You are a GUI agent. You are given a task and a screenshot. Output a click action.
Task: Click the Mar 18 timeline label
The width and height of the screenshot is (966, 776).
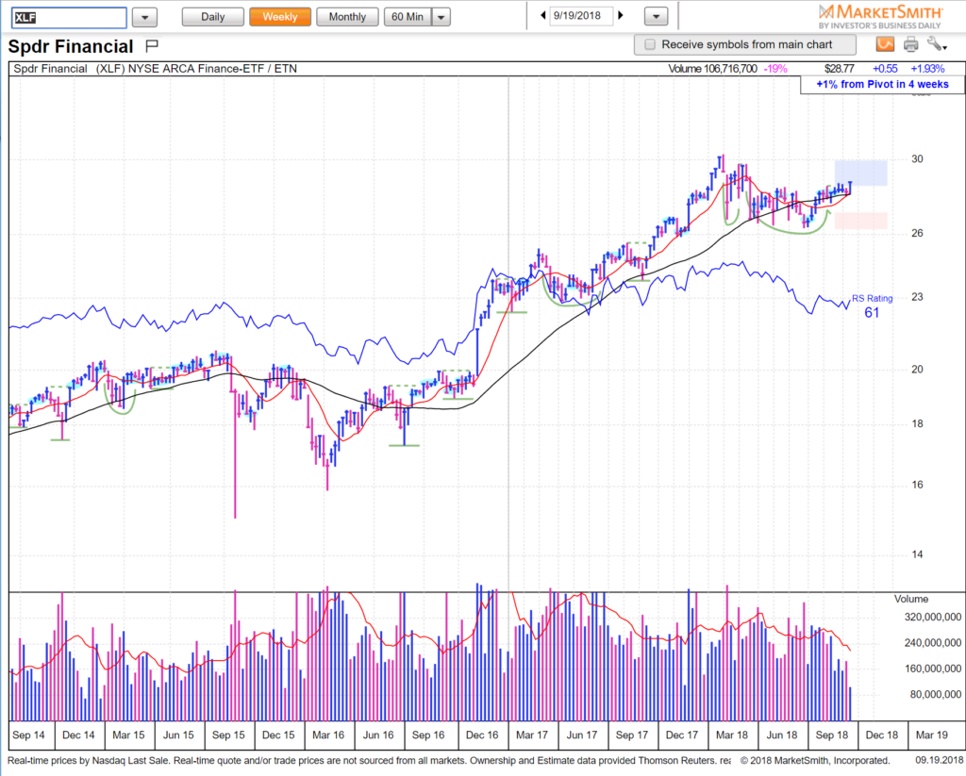pos(731,735)
